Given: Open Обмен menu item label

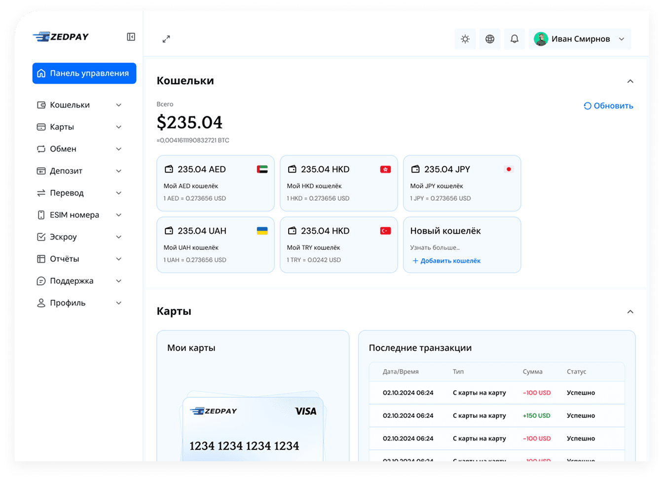Looking at the screenshot, I should (x=63, y=149).
